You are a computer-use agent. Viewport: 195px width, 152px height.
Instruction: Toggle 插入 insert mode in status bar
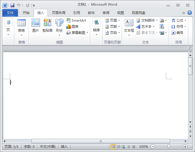(x=64, y=147)
